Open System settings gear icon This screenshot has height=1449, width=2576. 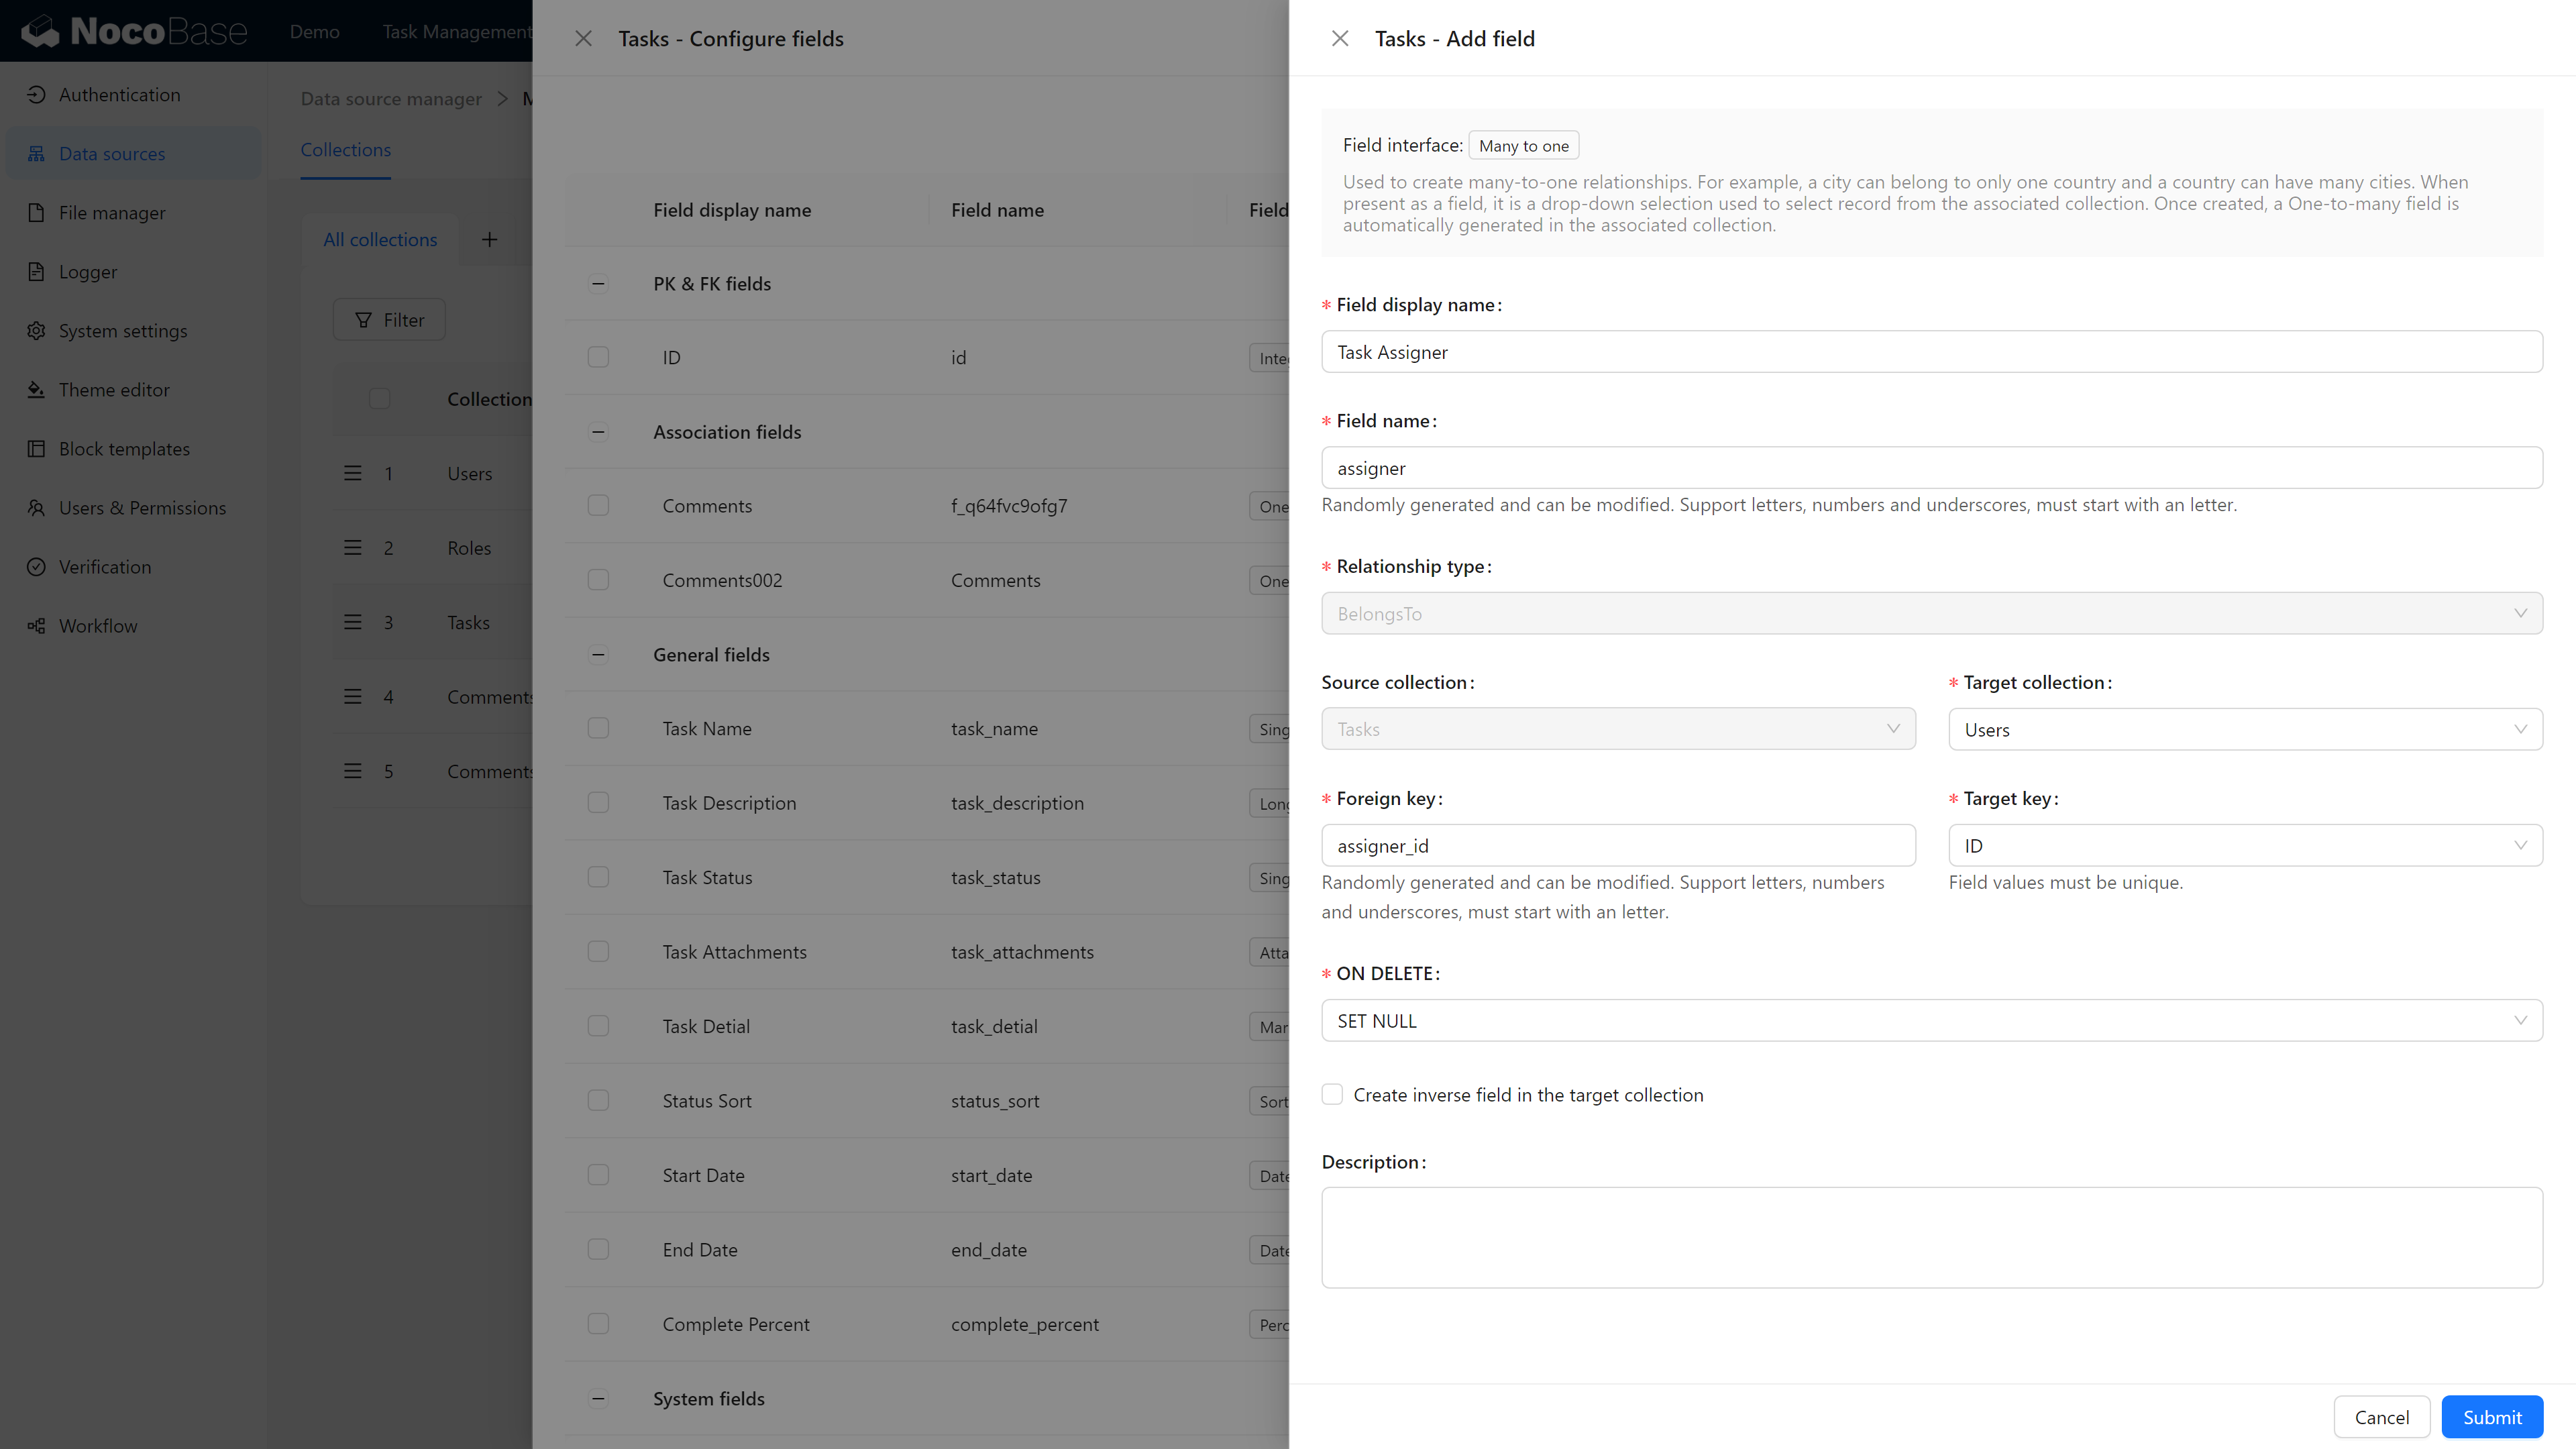tap(36, 331)
